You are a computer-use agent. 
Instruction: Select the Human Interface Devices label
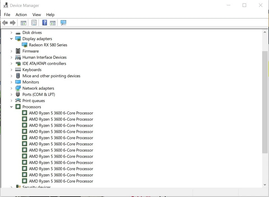[x=45, y=57]
